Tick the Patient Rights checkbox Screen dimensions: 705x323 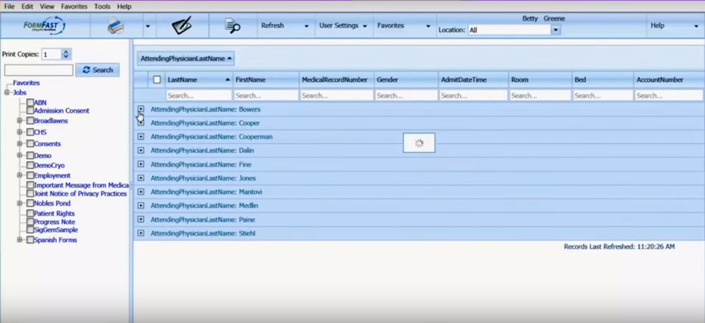coord(30,213)
